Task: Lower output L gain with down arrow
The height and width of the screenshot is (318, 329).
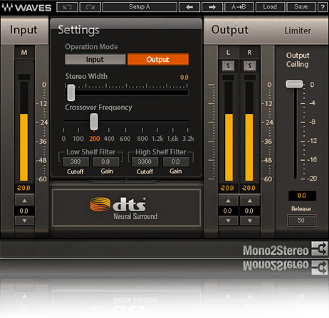Action: (x=228, y=221)
